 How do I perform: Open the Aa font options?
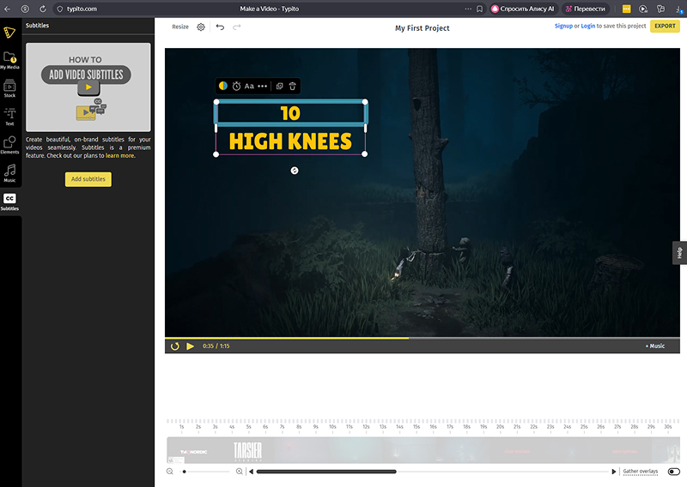(x=249, y=86)
